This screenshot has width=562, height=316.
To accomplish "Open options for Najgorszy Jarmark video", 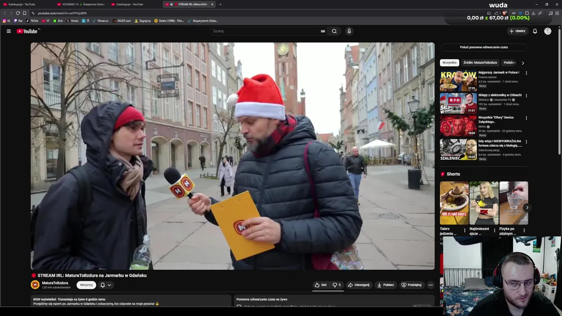I will [526, 73].
